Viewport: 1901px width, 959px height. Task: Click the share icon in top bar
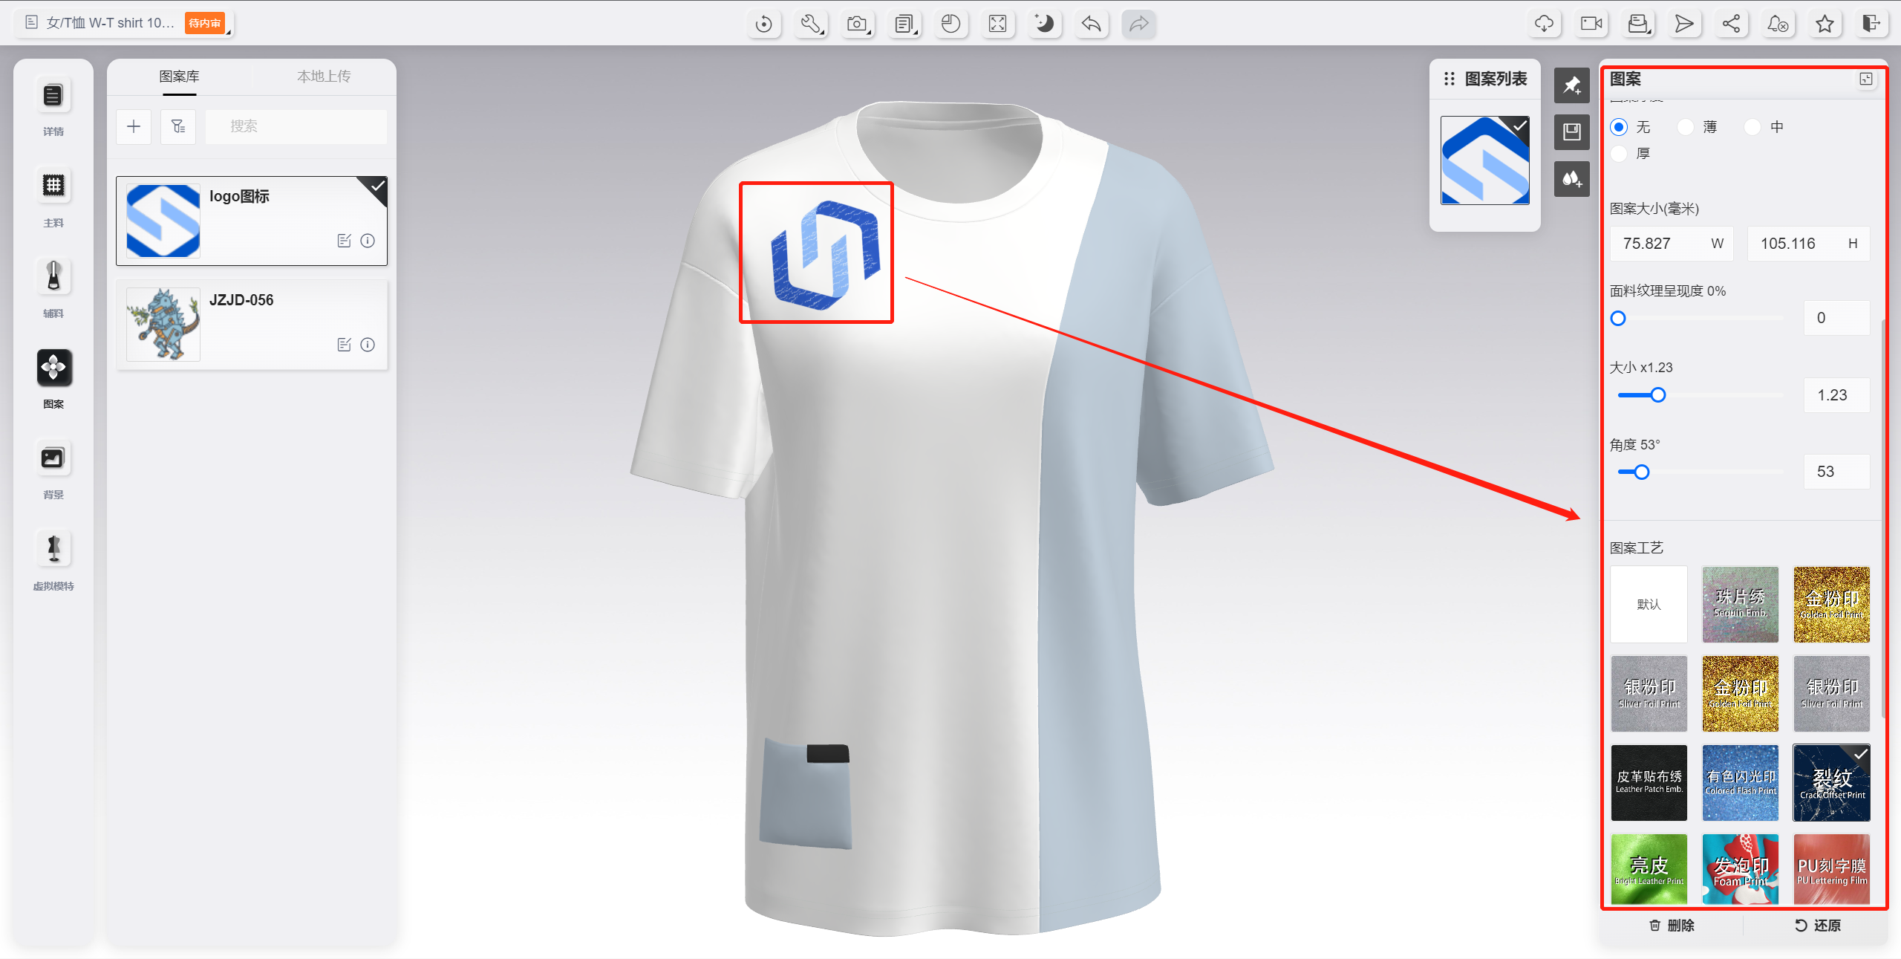pyautogui.click(x=1731, y=24)
